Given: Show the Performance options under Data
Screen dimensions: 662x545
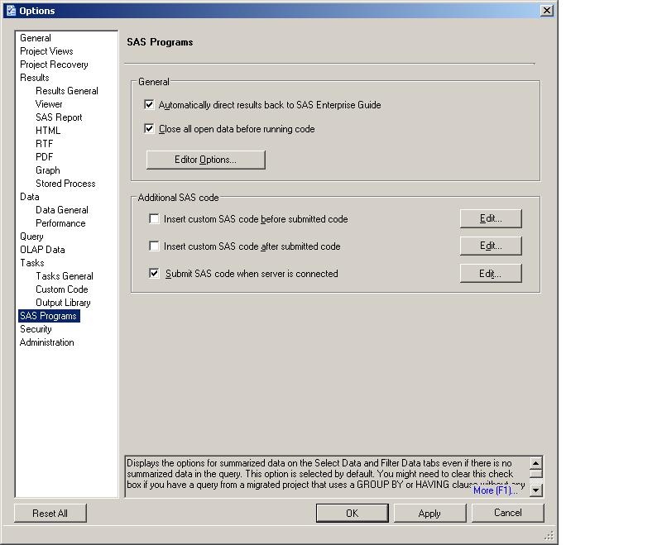Looking at the screenshot, I should pyautogui.click(x=60, y=223).
